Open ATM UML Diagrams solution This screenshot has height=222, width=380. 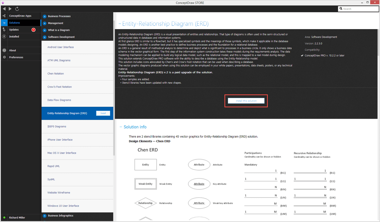pyautogui.click(x=77, y=60)
